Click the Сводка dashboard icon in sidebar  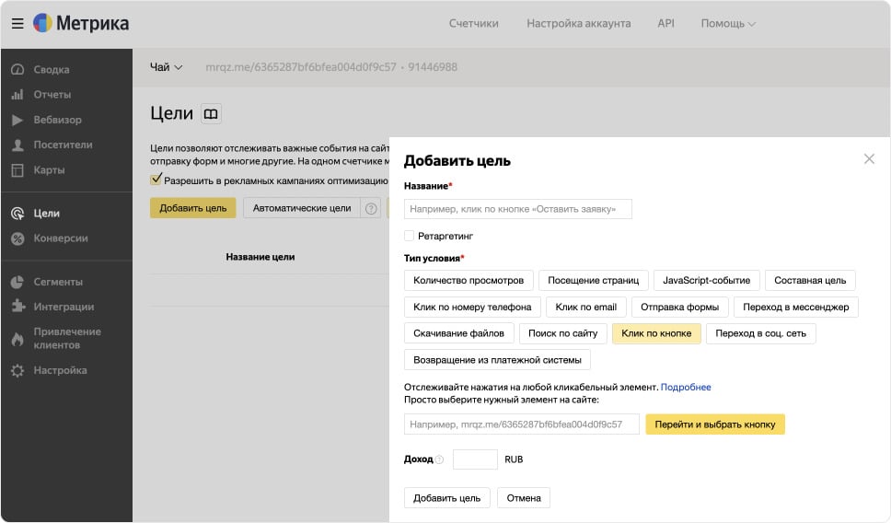click(17, 70)
